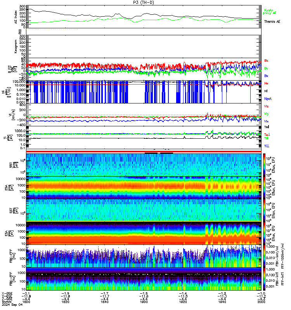Click the 400 tick on the Vi axis
This screenshot has height=310, width=291.
click(23, 105)
